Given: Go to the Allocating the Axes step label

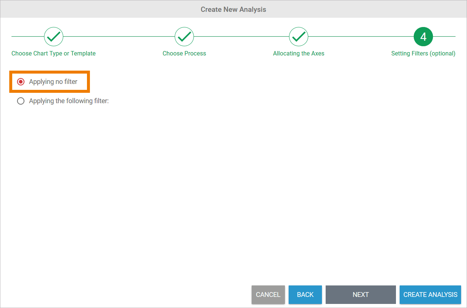Looking at the screenshot, I should tap(299, 53).
